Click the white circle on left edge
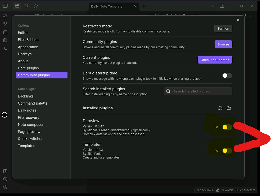 click(x=4, y=115)
